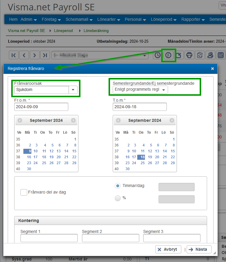The width and height of the screenshot is (226, 262).
Task: Go to first employee with the first-record arrow
Action: point(14,55)
